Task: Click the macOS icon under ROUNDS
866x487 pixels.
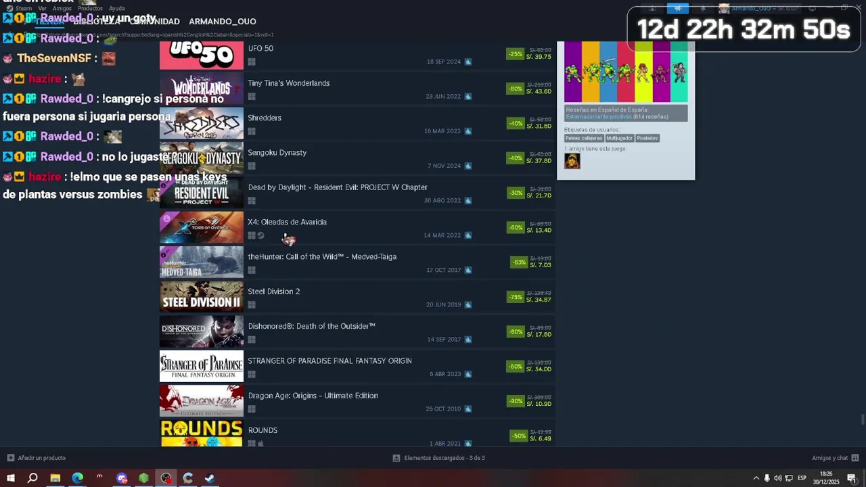Action: [261, 444]
